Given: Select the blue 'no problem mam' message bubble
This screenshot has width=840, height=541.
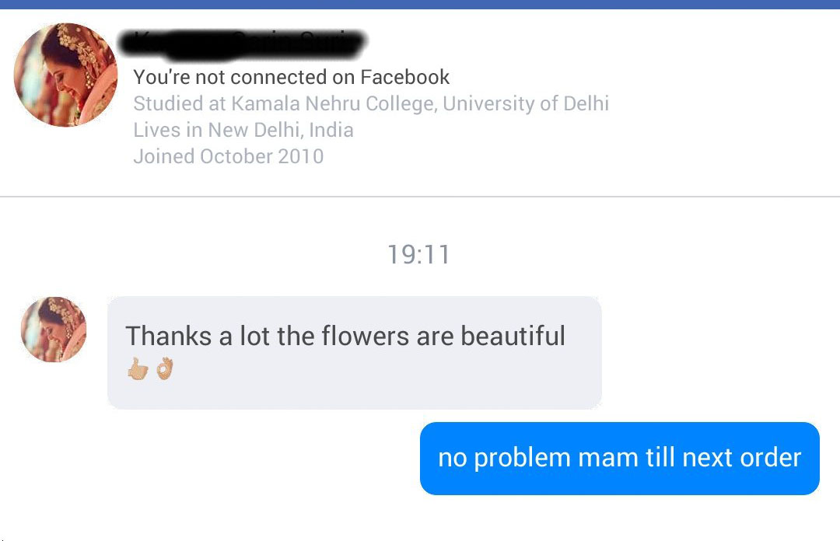Looking at the screenshot, I should coord(619,459).
